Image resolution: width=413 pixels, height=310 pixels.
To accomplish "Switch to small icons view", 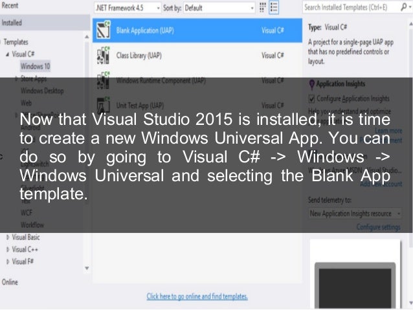I will point(263,8).
